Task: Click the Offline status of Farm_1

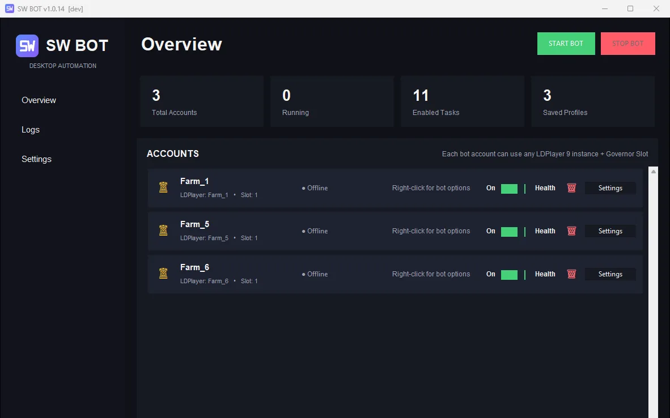Action: tap(315, 188)
